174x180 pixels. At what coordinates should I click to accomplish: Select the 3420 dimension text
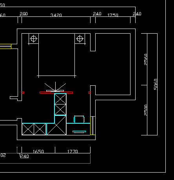pyautogui.click(x=56, y=15)
